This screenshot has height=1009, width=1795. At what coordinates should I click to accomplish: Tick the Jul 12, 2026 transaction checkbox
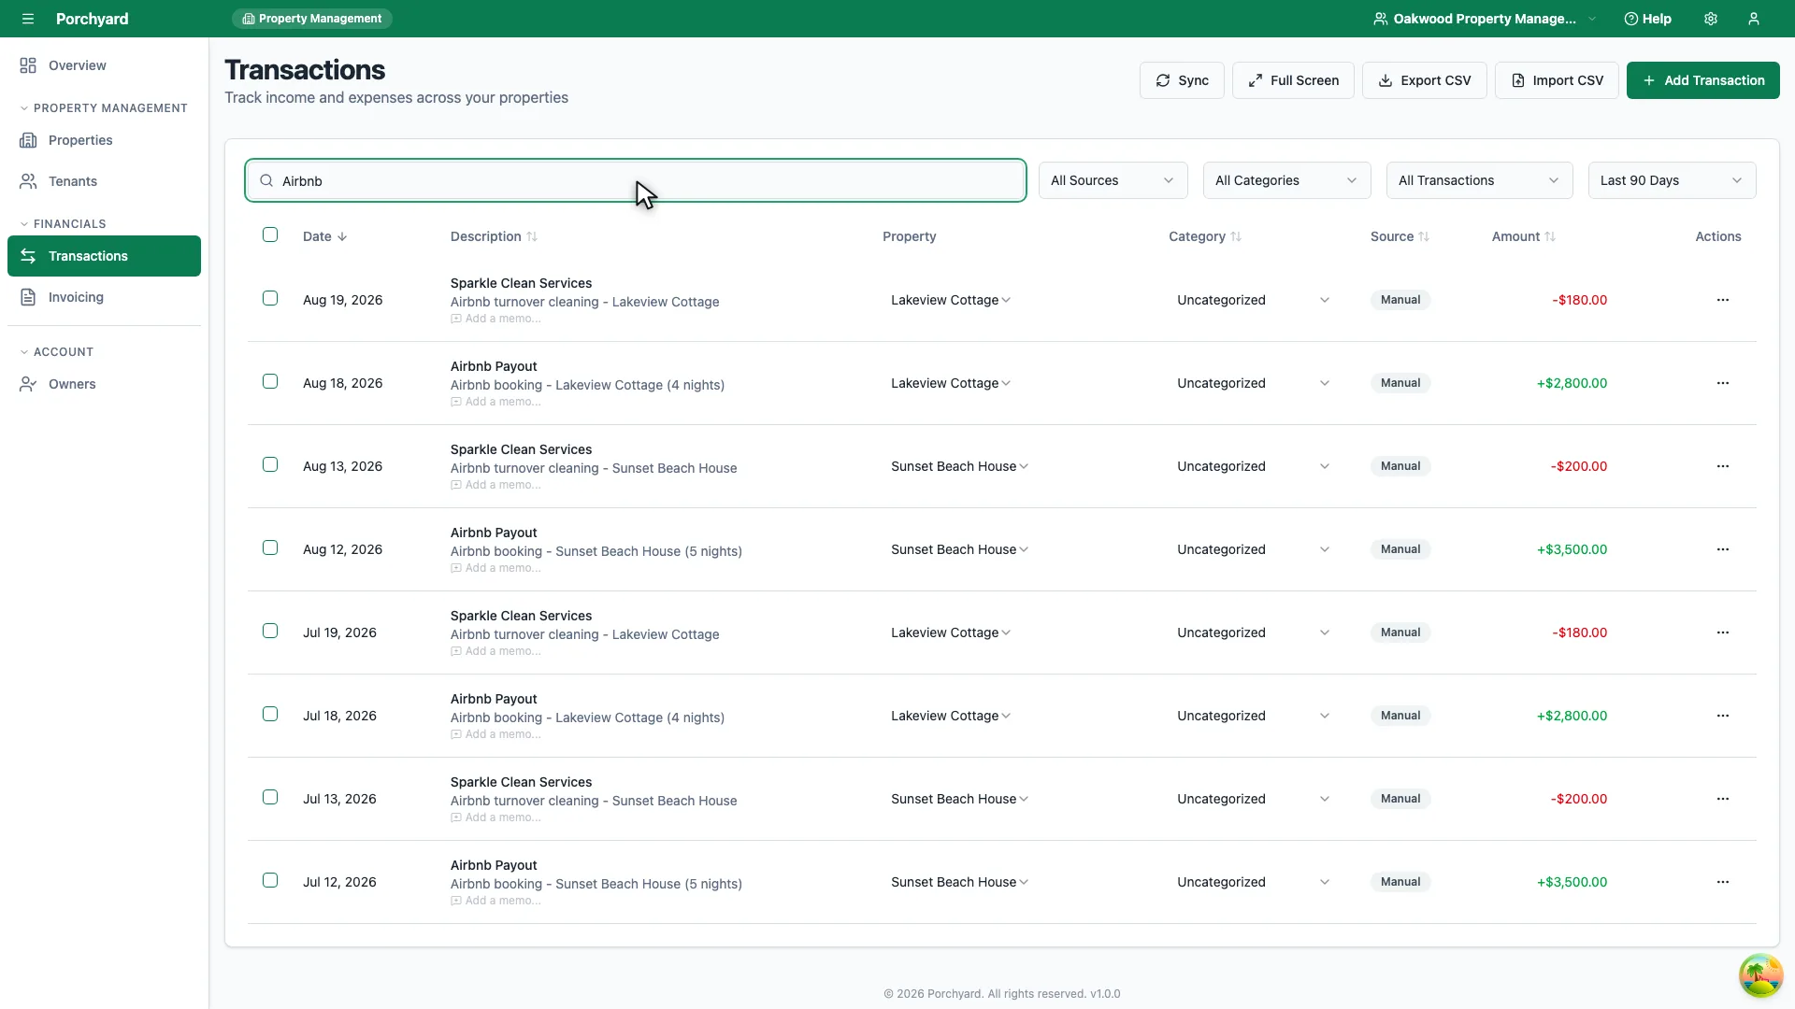[270, 880]
